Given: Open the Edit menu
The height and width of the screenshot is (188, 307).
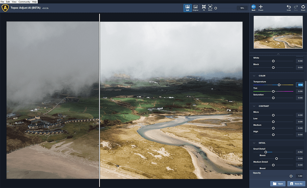Looking at the screenshot, I should tap(7, 1).
